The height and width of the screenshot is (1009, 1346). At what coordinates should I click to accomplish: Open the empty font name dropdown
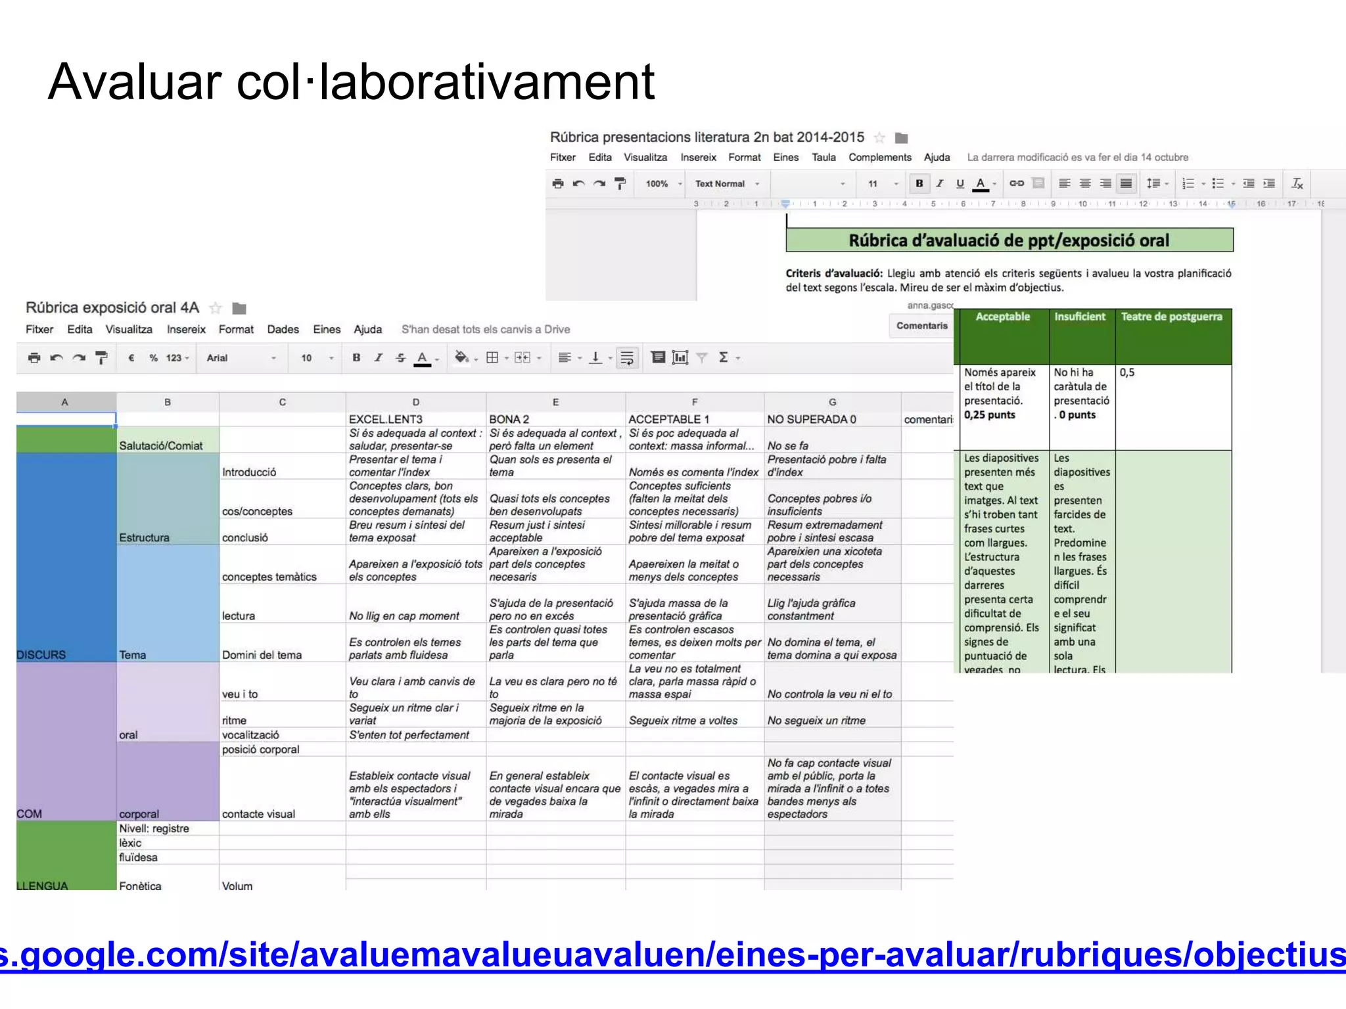(x=813, y=184)
